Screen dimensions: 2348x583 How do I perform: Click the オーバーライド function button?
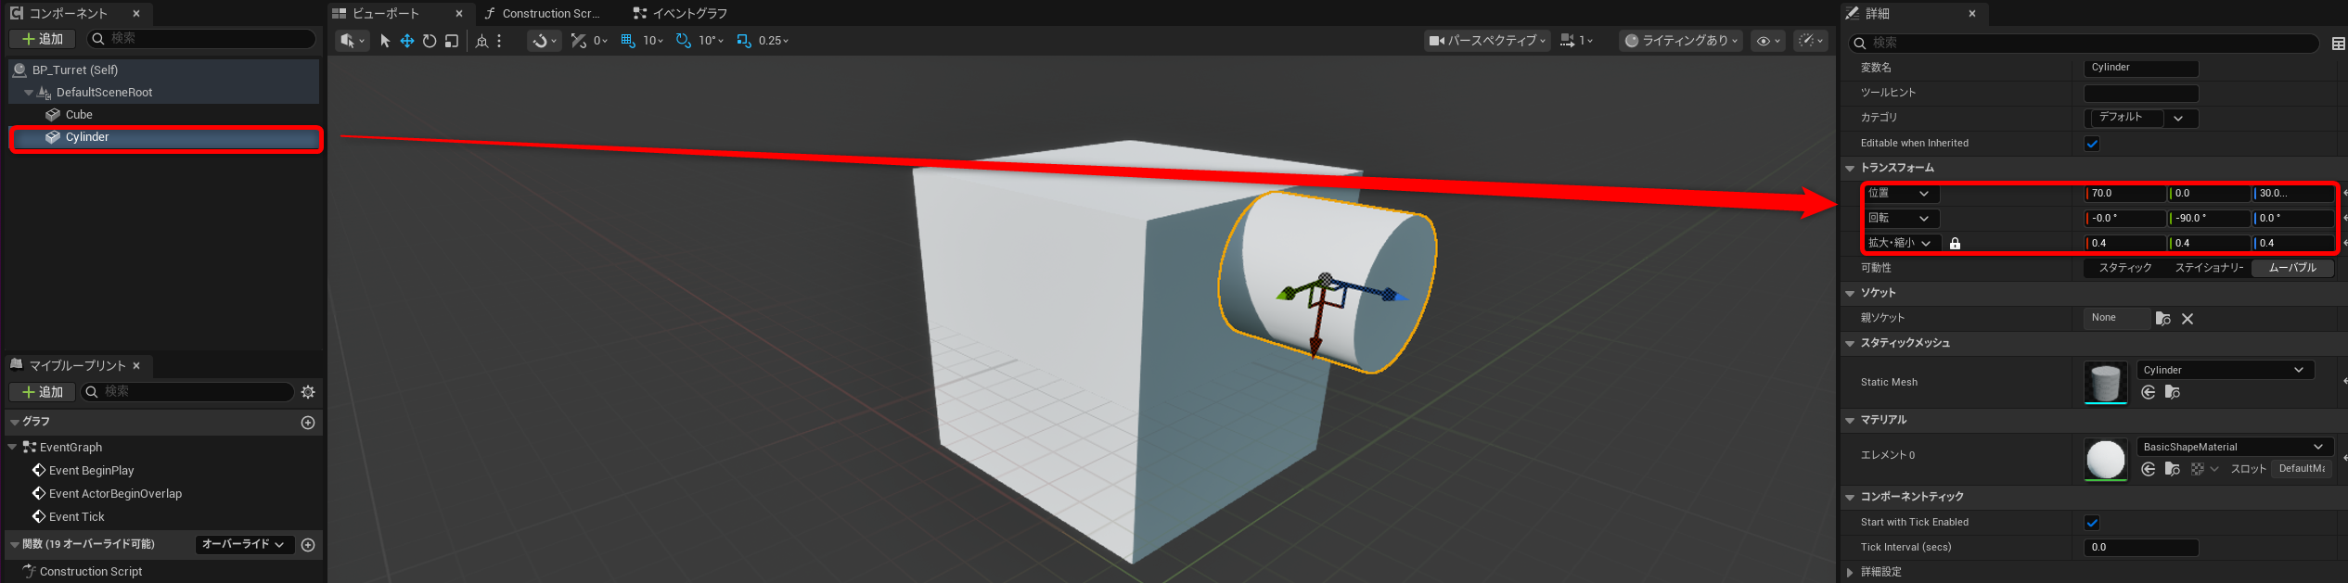tap(243, 544)
